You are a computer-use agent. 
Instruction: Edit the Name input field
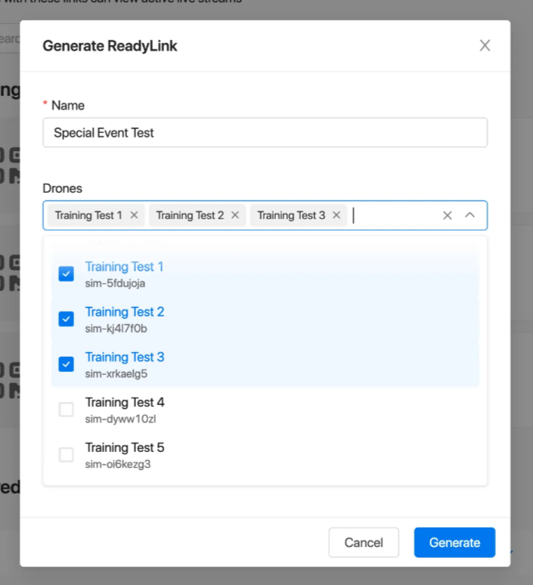click(265, 133)
